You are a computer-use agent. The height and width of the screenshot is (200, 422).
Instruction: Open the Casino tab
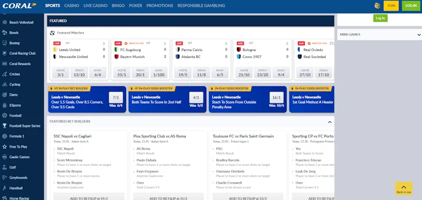coord(72,6)
